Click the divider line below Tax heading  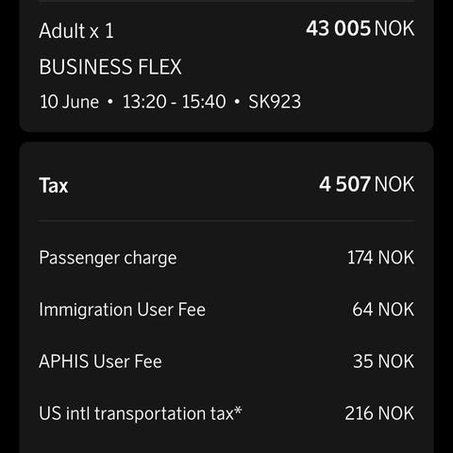226,221
